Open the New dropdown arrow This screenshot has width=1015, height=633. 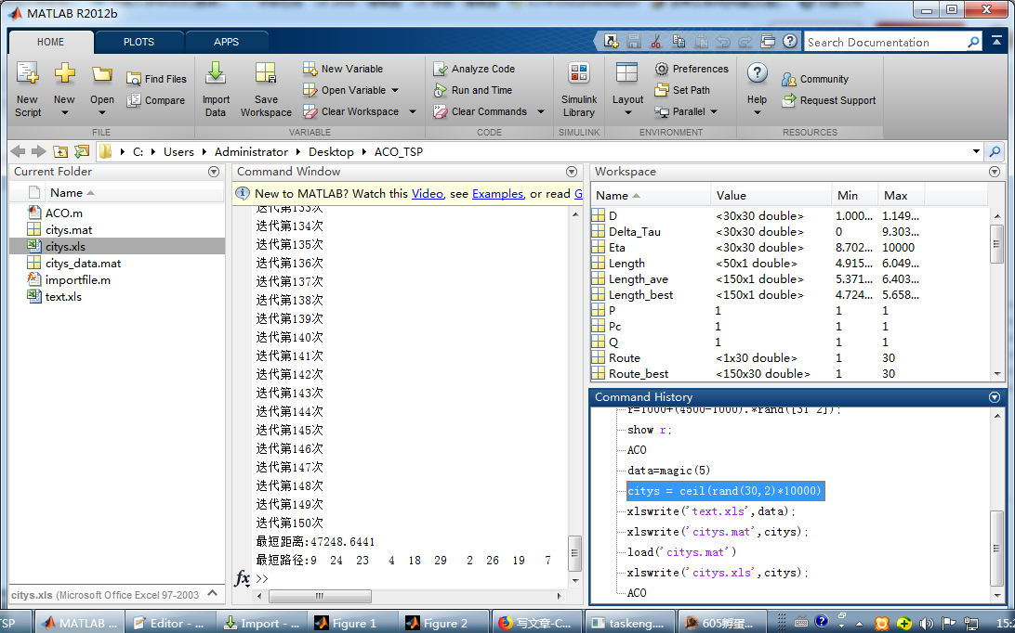(x=64, y=113)
